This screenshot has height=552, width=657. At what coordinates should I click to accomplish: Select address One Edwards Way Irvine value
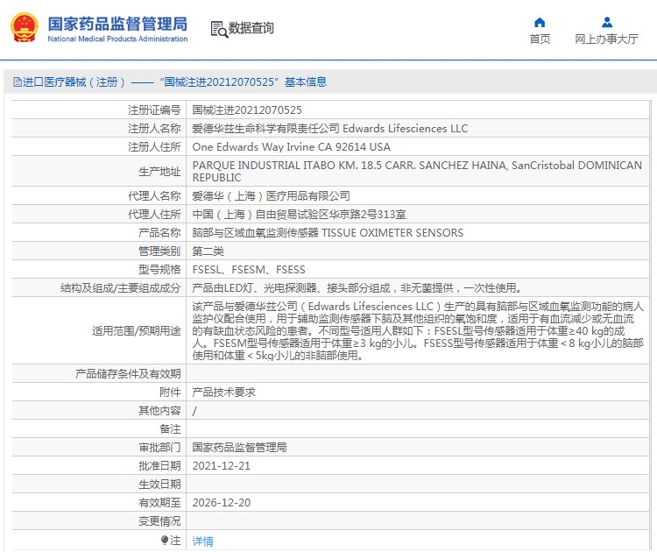[291, 147]
